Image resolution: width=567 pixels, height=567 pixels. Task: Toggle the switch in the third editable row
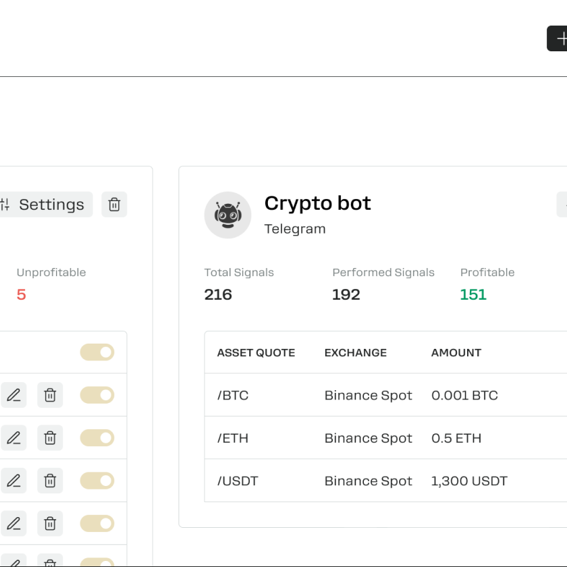97,481
